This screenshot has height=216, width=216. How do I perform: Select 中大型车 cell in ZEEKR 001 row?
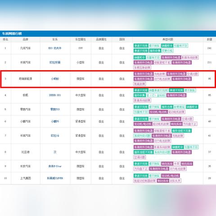point(81,95)
